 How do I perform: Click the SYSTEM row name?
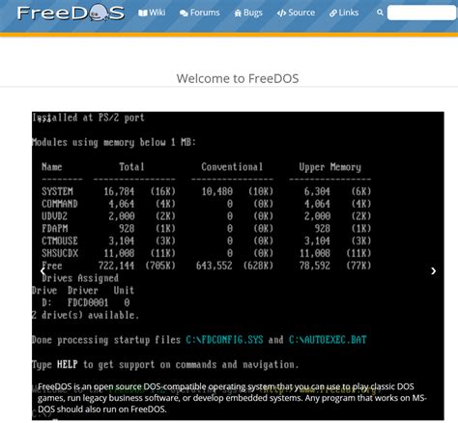point(57,191)
